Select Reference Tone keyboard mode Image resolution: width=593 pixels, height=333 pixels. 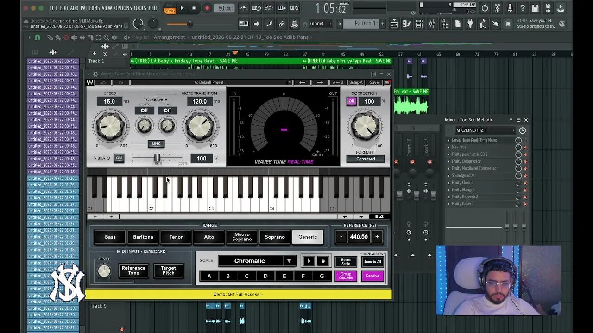[x=133, y=271]
